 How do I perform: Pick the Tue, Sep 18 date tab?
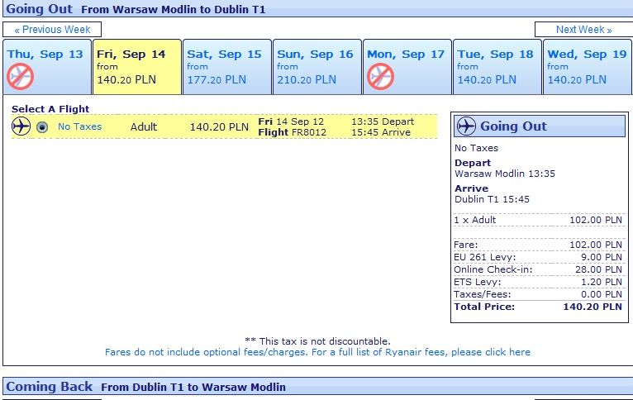[x=497, y=67]
